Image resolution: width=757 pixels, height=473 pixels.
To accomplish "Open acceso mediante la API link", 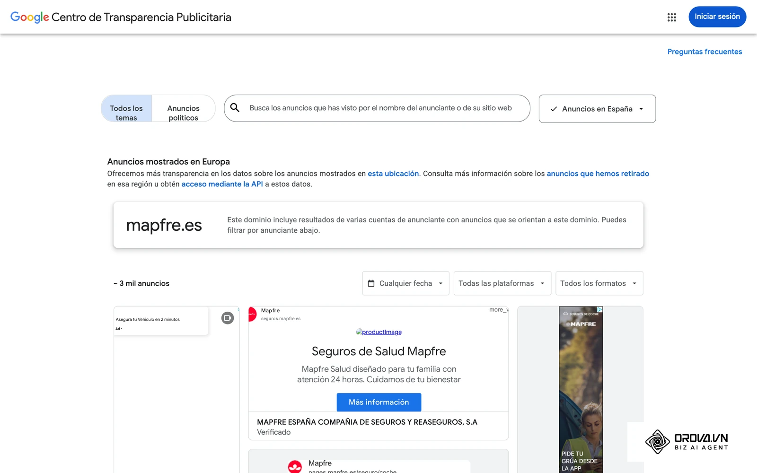I will tap(222, 184).
